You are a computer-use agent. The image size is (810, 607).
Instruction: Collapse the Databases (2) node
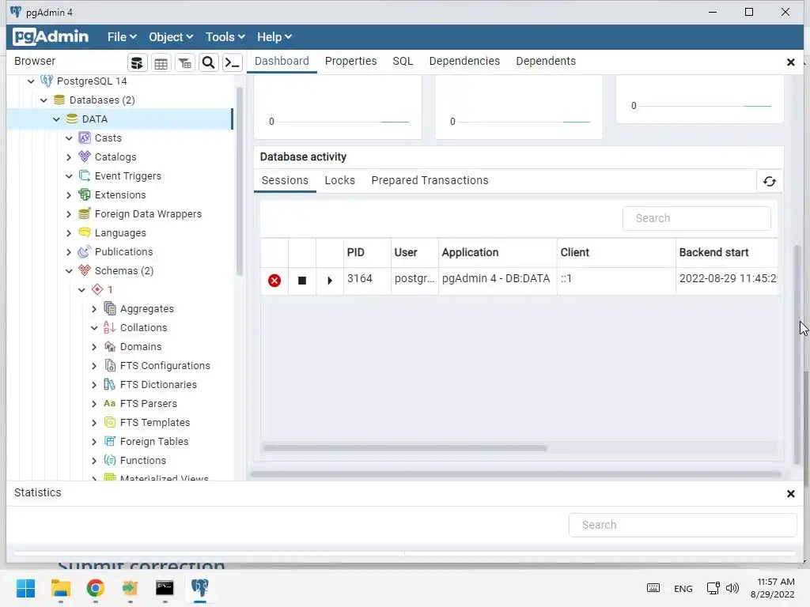pos(44,100)
